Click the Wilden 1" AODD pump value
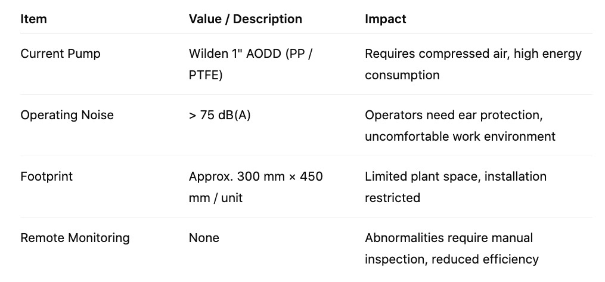 pyautogui.click(x=250, y=54)
